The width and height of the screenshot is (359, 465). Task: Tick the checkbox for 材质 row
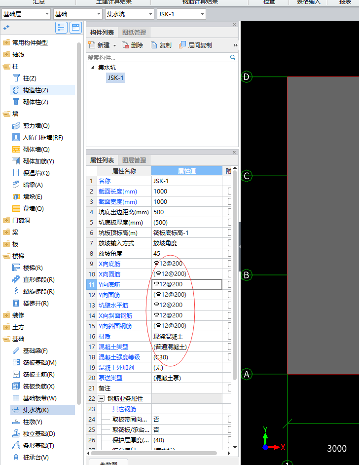pos(230,336)
